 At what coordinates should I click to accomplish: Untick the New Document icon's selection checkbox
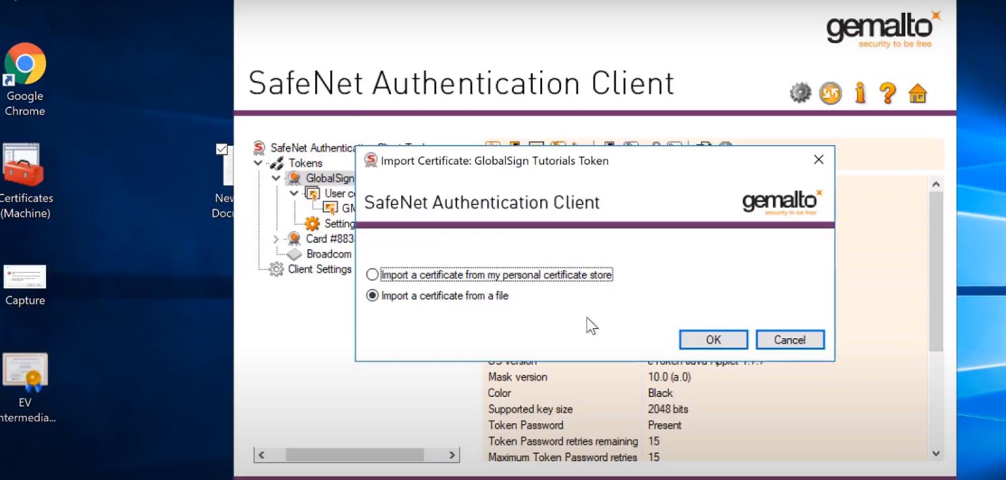[221, 149]
